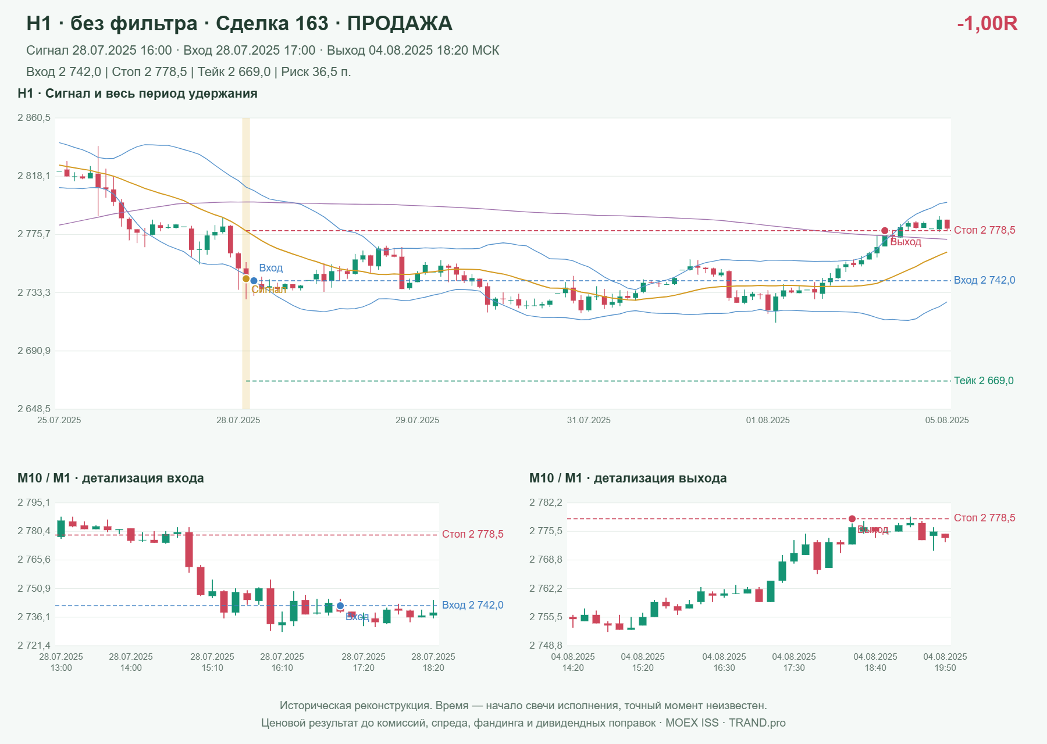Click the yellow highlighted signal bar on H1 chart
Viewport: 1047px width, 744px height.
pos(246,263)
